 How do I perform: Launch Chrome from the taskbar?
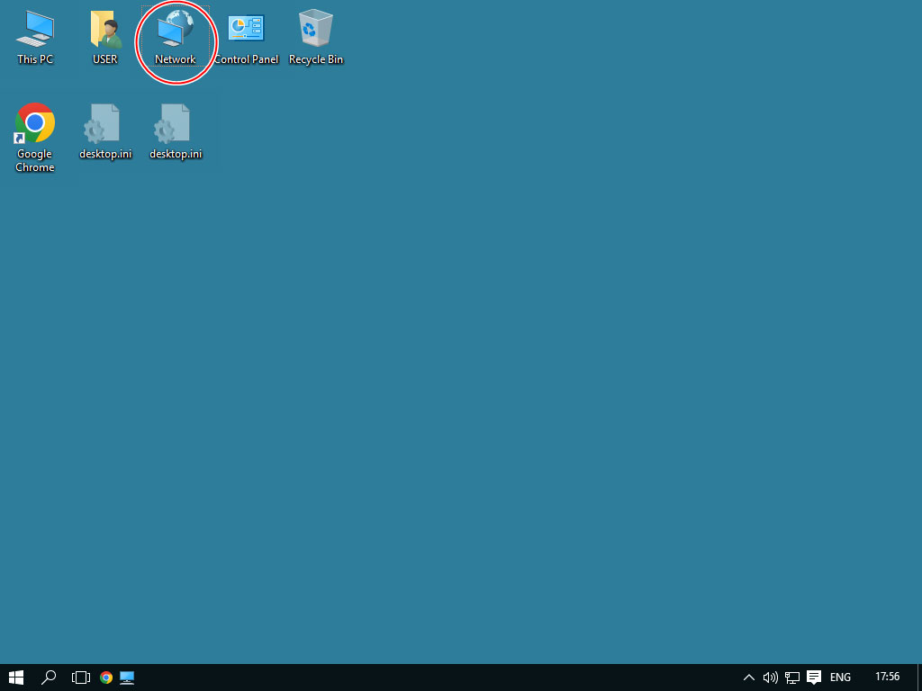pyautogui.click(x=106, y=678)
